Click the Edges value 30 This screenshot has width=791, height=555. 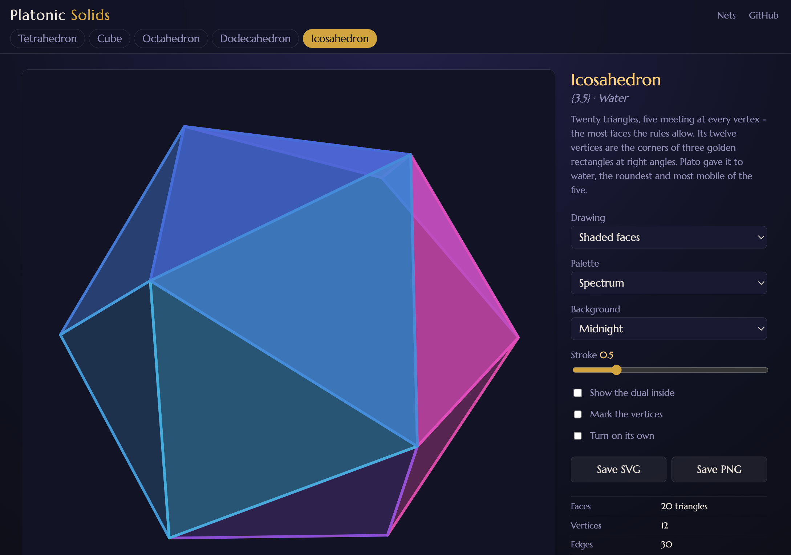pyautogui.click(x=666, y=544)
